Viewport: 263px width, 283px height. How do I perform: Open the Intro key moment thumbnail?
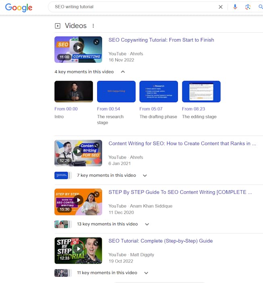[74, 91]
